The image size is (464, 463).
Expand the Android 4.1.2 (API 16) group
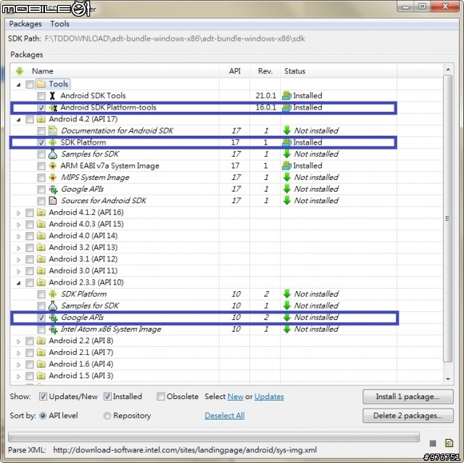click(x=19, y=213)
